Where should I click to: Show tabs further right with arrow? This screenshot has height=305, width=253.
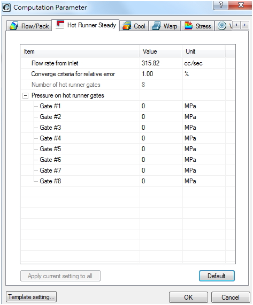click(244, 25)
